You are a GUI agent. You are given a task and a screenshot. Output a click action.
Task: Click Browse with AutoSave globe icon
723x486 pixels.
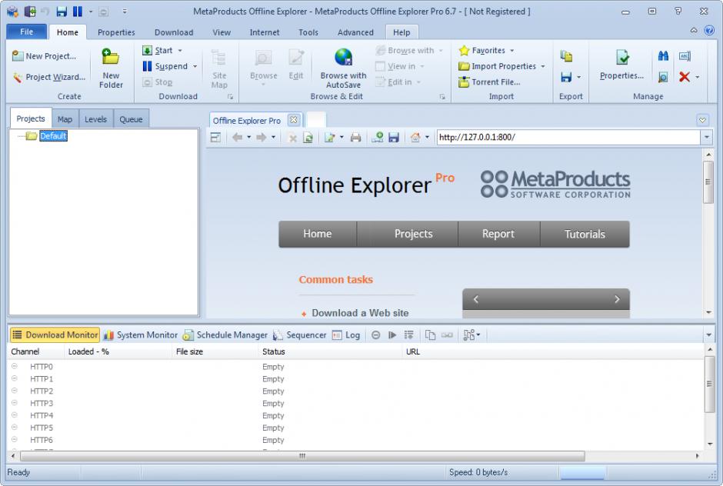tap(343, 58)
